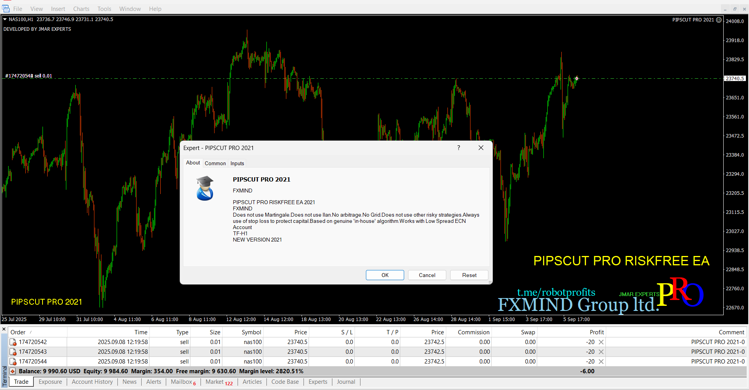The image size is (749, 390).
Task: Open the Mailbox tab in Terminal
Action: point(183,382)
